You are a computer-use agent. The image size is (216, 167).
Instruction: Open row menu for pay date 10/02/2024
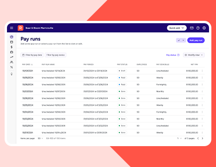202,126
